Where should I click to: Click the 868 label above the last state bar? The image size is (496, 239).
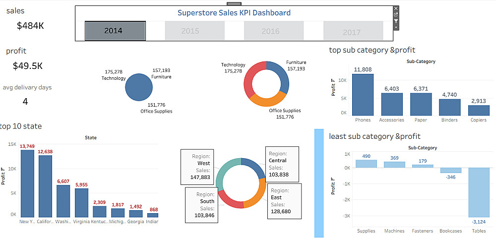point(154,210)
